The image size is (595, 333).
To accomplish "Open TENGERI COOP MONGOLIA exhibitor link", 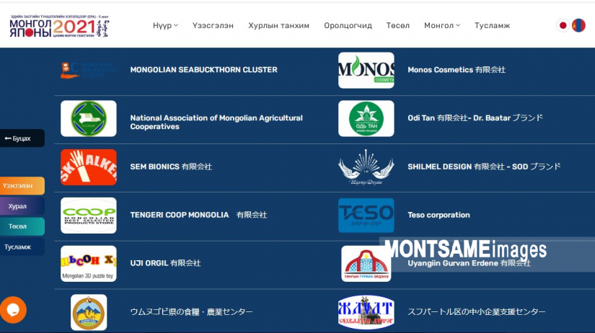I will (x=198, y=215).
